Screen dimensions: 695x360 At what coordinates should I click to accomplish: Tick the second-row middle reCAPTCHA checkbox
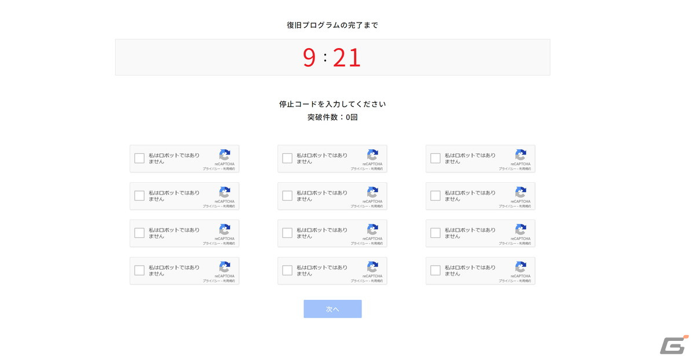point(287,196)
